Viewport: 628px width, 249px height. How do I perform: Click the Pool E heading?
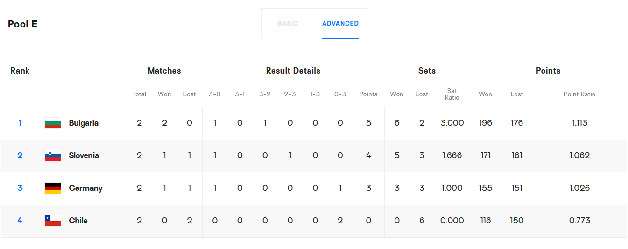coord(23,24)
